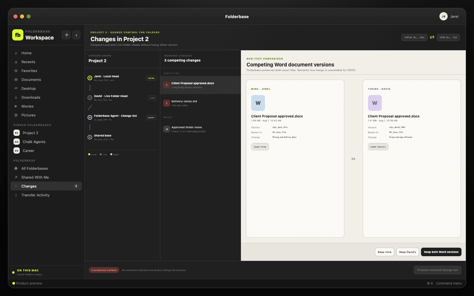Click the LIVE tag on David's version
This screenshot has height=296, width=474.
pyautogui.click(x=152, y=98)
